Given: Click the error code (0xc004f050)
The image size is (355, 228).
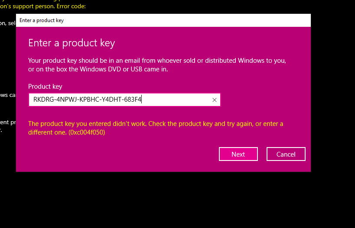Looking at the screenshot, I should (x=87, y=132).
